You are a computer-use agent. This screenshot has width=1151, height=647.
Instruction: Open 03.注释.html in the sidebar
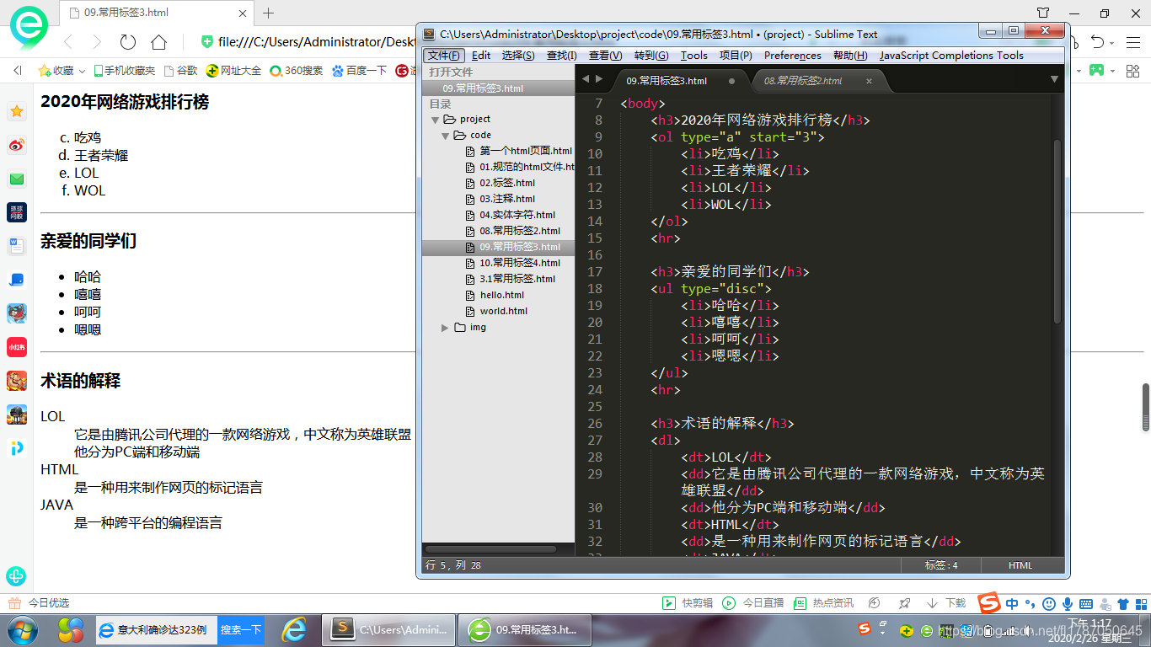[x=507, y=199]
